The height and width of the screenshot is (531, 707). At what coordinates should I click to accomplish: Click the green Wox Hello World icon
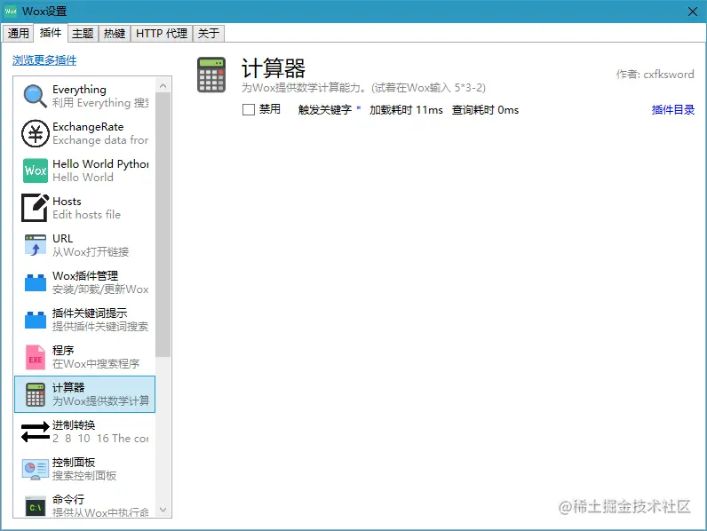(36, 170)
